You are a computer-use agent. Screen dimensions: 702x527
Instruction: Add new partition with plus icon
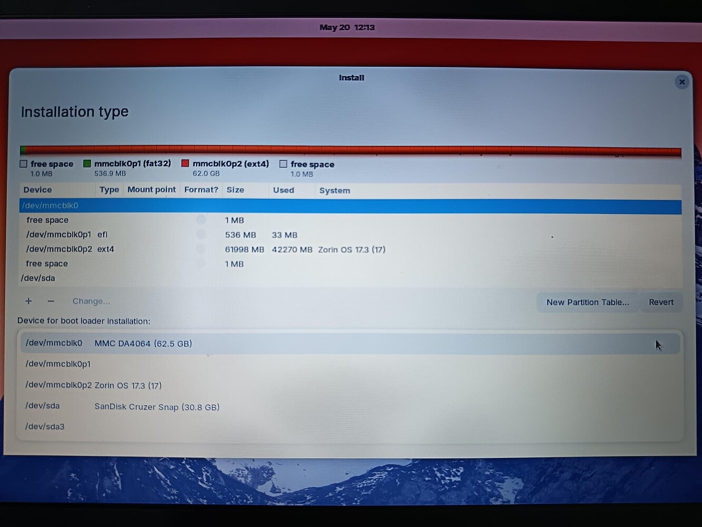point(28,301)
